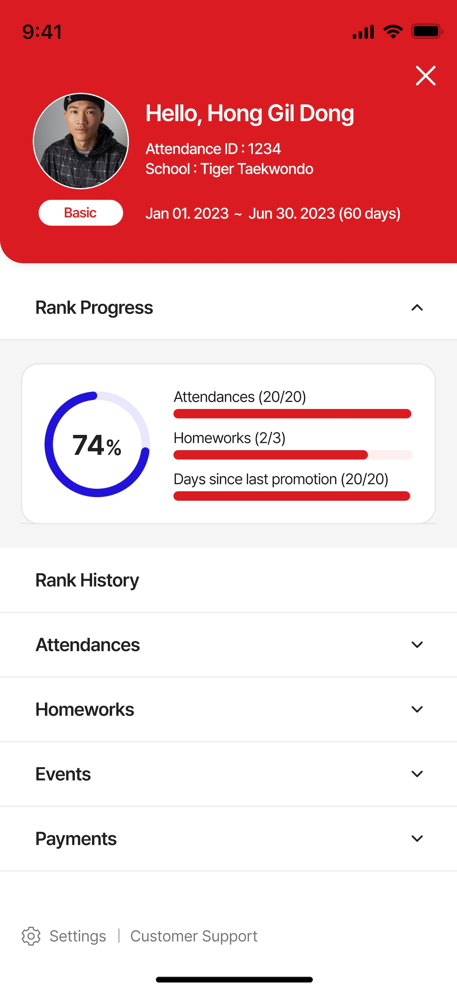Open the Settings gear icon

[x=31, y=936]
